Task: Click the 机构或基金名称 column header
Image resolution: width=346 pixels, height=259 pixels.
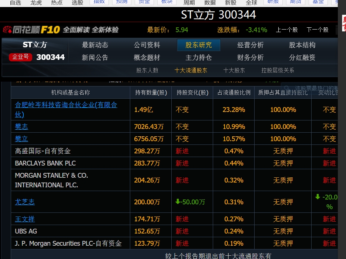Action: click(70, 92)
